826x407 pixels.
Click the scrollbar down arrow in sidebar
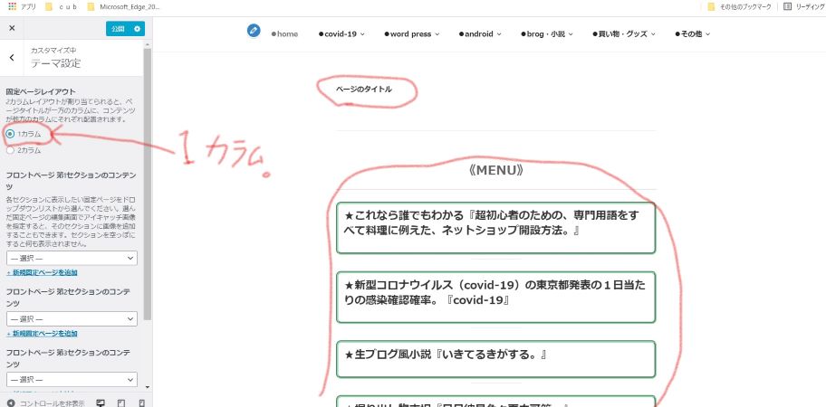pyautogui.click(x=148, y=387)
